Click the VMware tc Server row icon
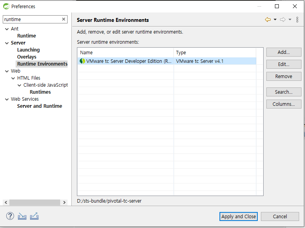The height and width of the screenshot is (228, 305). (x=82, y=61)
